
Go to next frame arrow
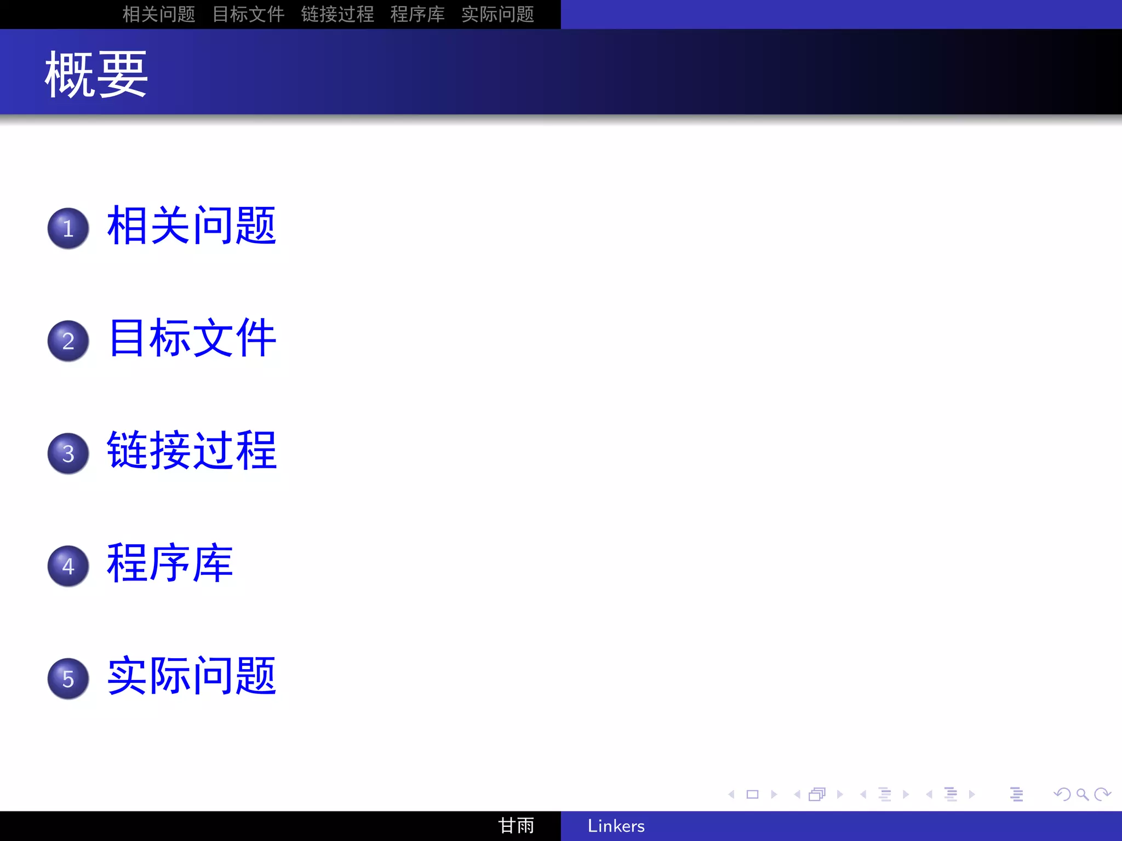click(x=840, y=794)
